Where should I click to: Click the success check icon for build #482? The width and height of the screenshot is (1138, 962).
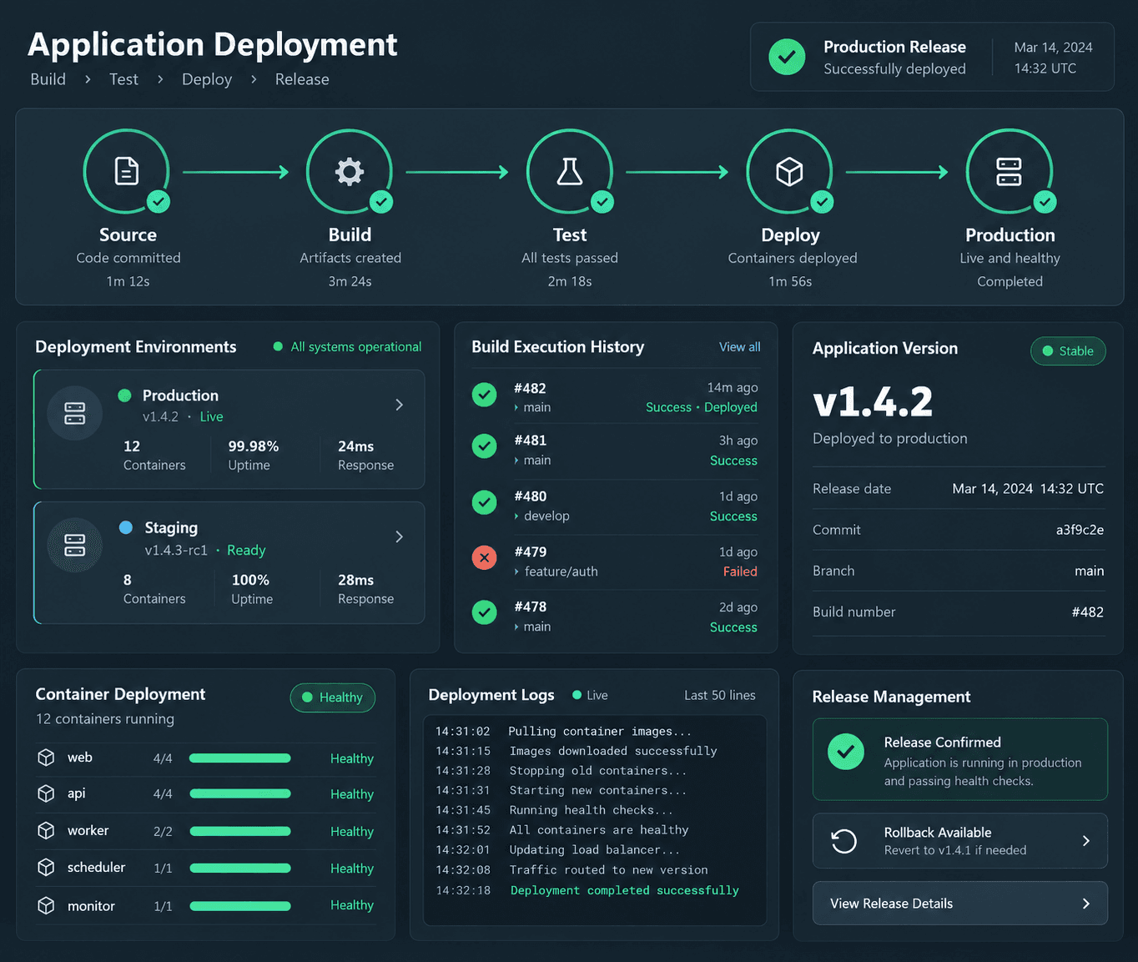484,395
